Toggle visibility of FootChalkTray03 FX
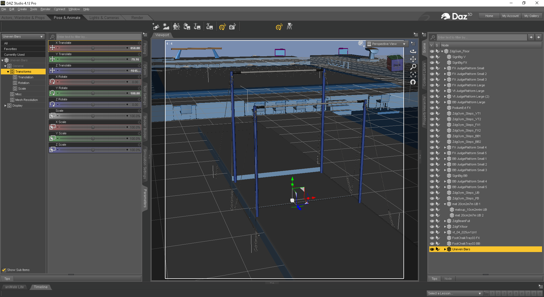 432,238
